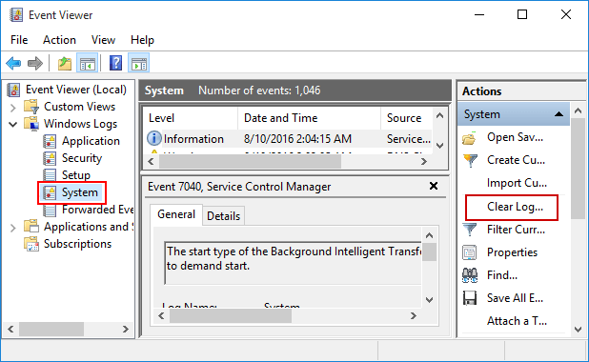Screen dimensions: 589x362
Task: Click the Properties icon in Actions pane
Action: [x=470, y=252]
